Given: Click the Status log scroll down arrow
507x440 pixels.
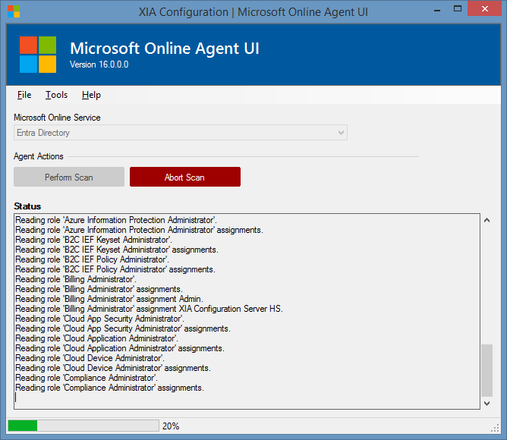Looking at the screenshot, I should (x=487, y=403).
